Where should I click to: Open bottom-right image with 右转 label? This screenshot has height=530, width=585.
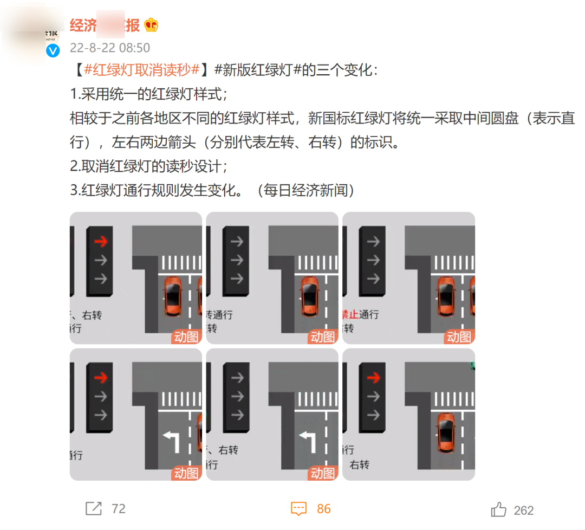[408, 414]
